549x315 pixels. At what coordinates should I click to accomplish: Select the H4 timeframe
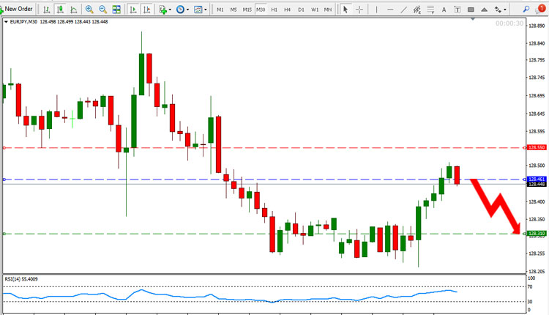point(288,10)
